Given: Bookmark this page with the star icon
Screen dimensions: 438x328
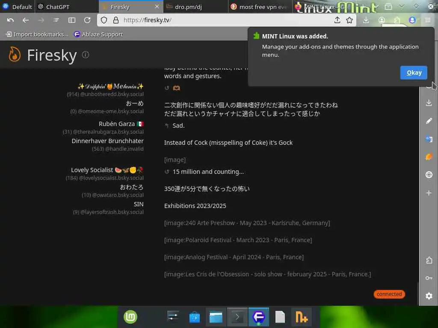Looking at the screenshot, I should 349,20.
